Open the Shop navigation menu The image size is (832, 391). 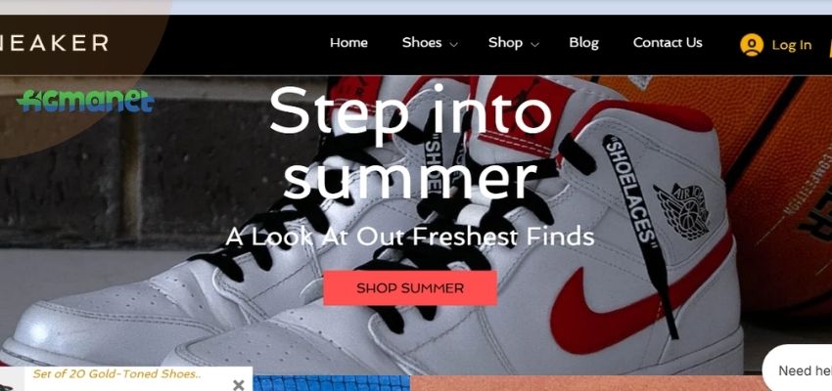click(x=505, y=43)
